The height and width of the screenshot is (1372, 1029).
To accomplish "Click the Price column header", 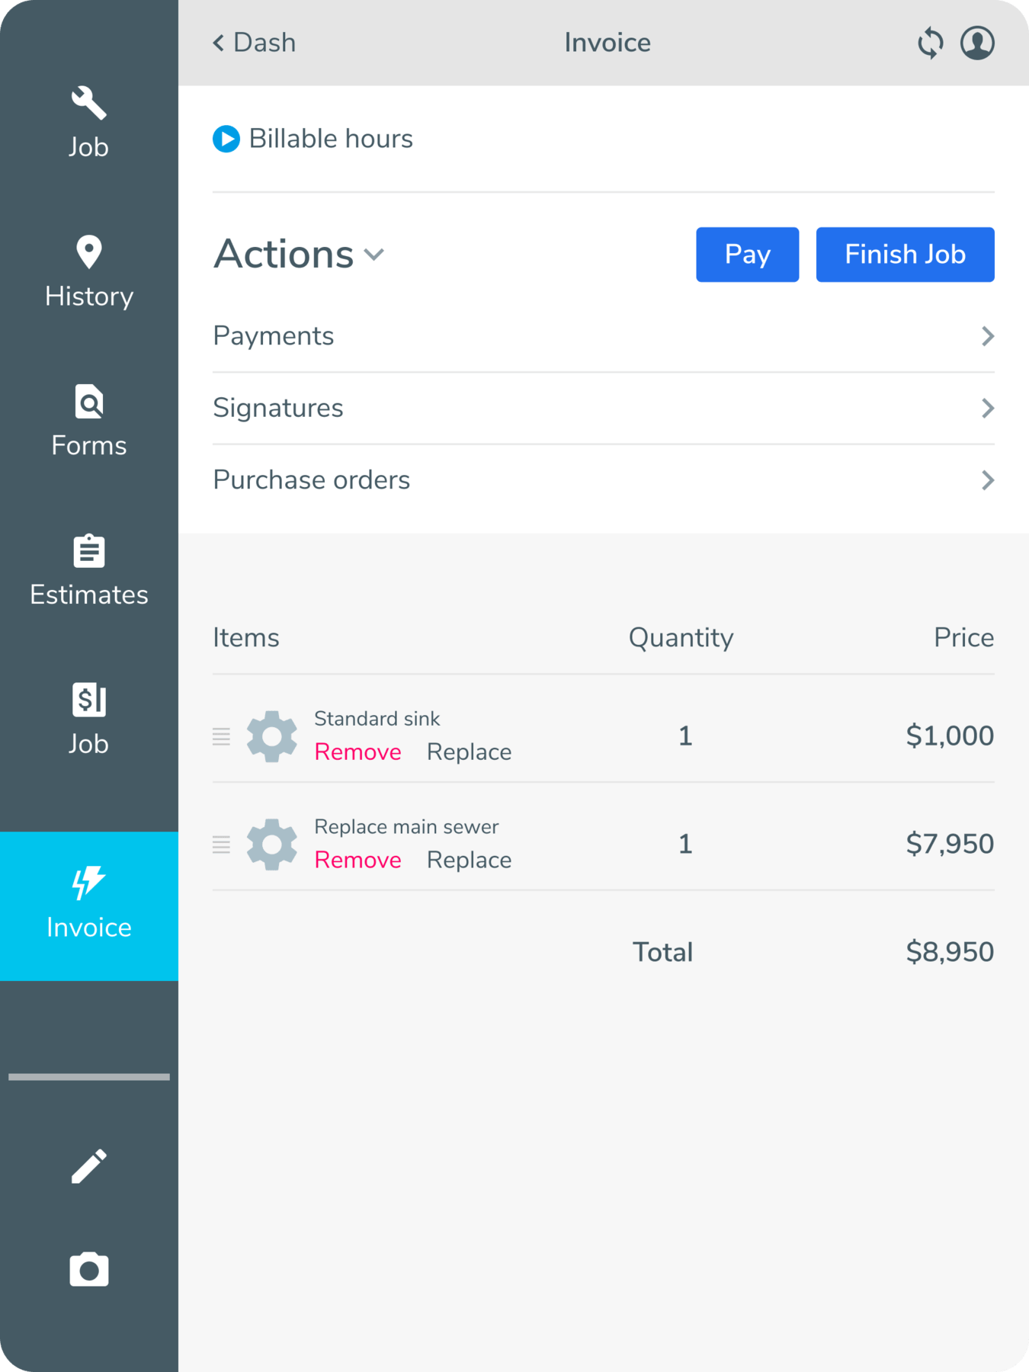I will point(963,638).
